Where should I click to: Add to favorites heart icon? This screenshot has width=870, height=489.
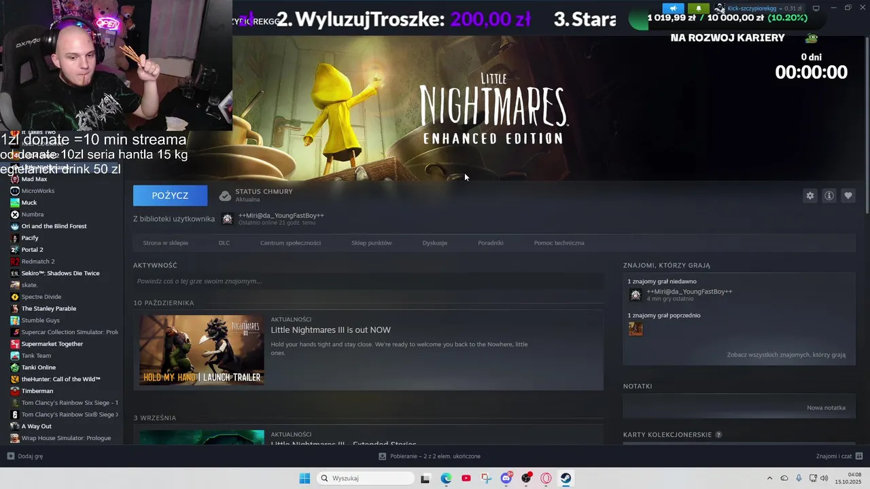point(848,196)
